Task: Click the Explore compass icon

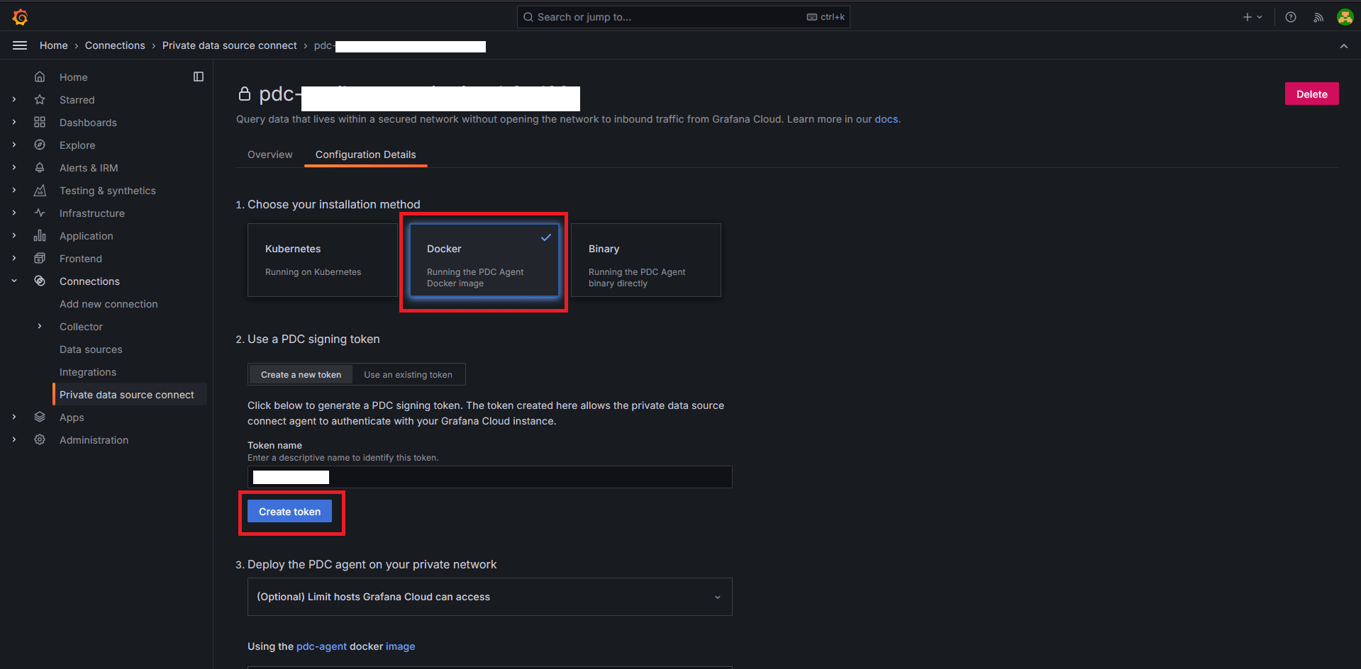Action: (40, 145)
